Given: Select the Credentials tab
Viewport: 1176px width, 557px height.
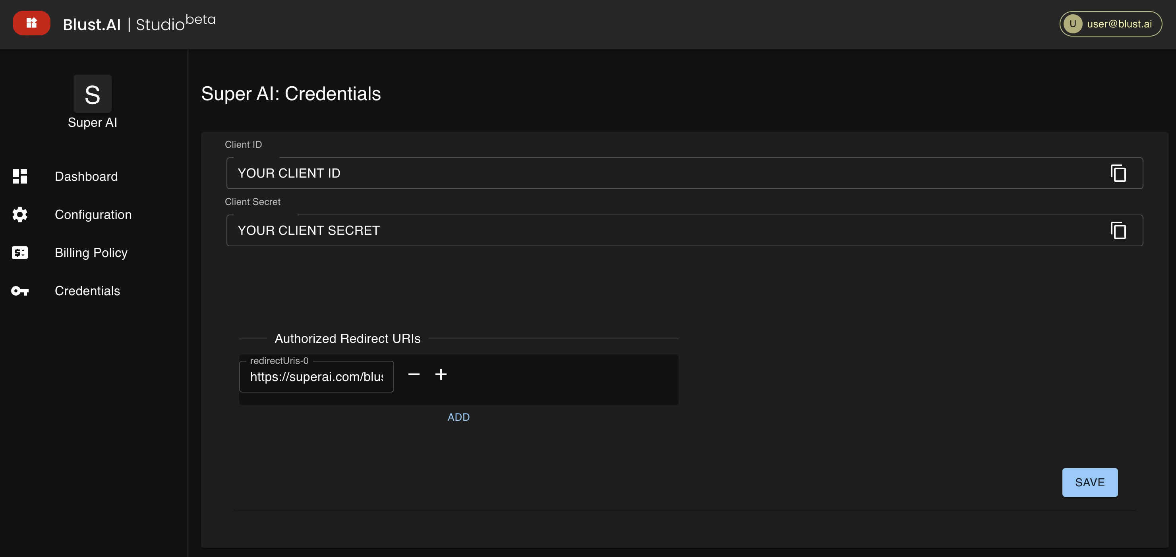Looking at the screenshot, I should [87, 290].
